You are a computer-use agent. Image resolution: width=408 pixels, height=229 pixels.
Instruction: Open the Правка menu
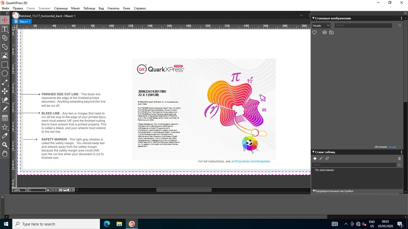(x=18, y=8)
